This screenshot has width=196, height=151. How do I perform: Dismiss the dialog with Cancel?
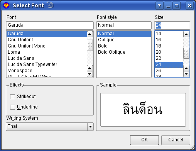(176, 140)
